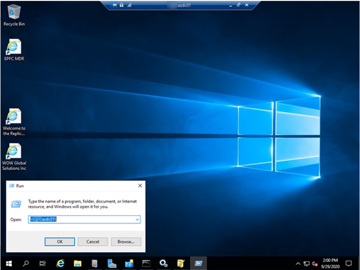
Task: Click the Browse... button in Run
Action: point(126,242)
